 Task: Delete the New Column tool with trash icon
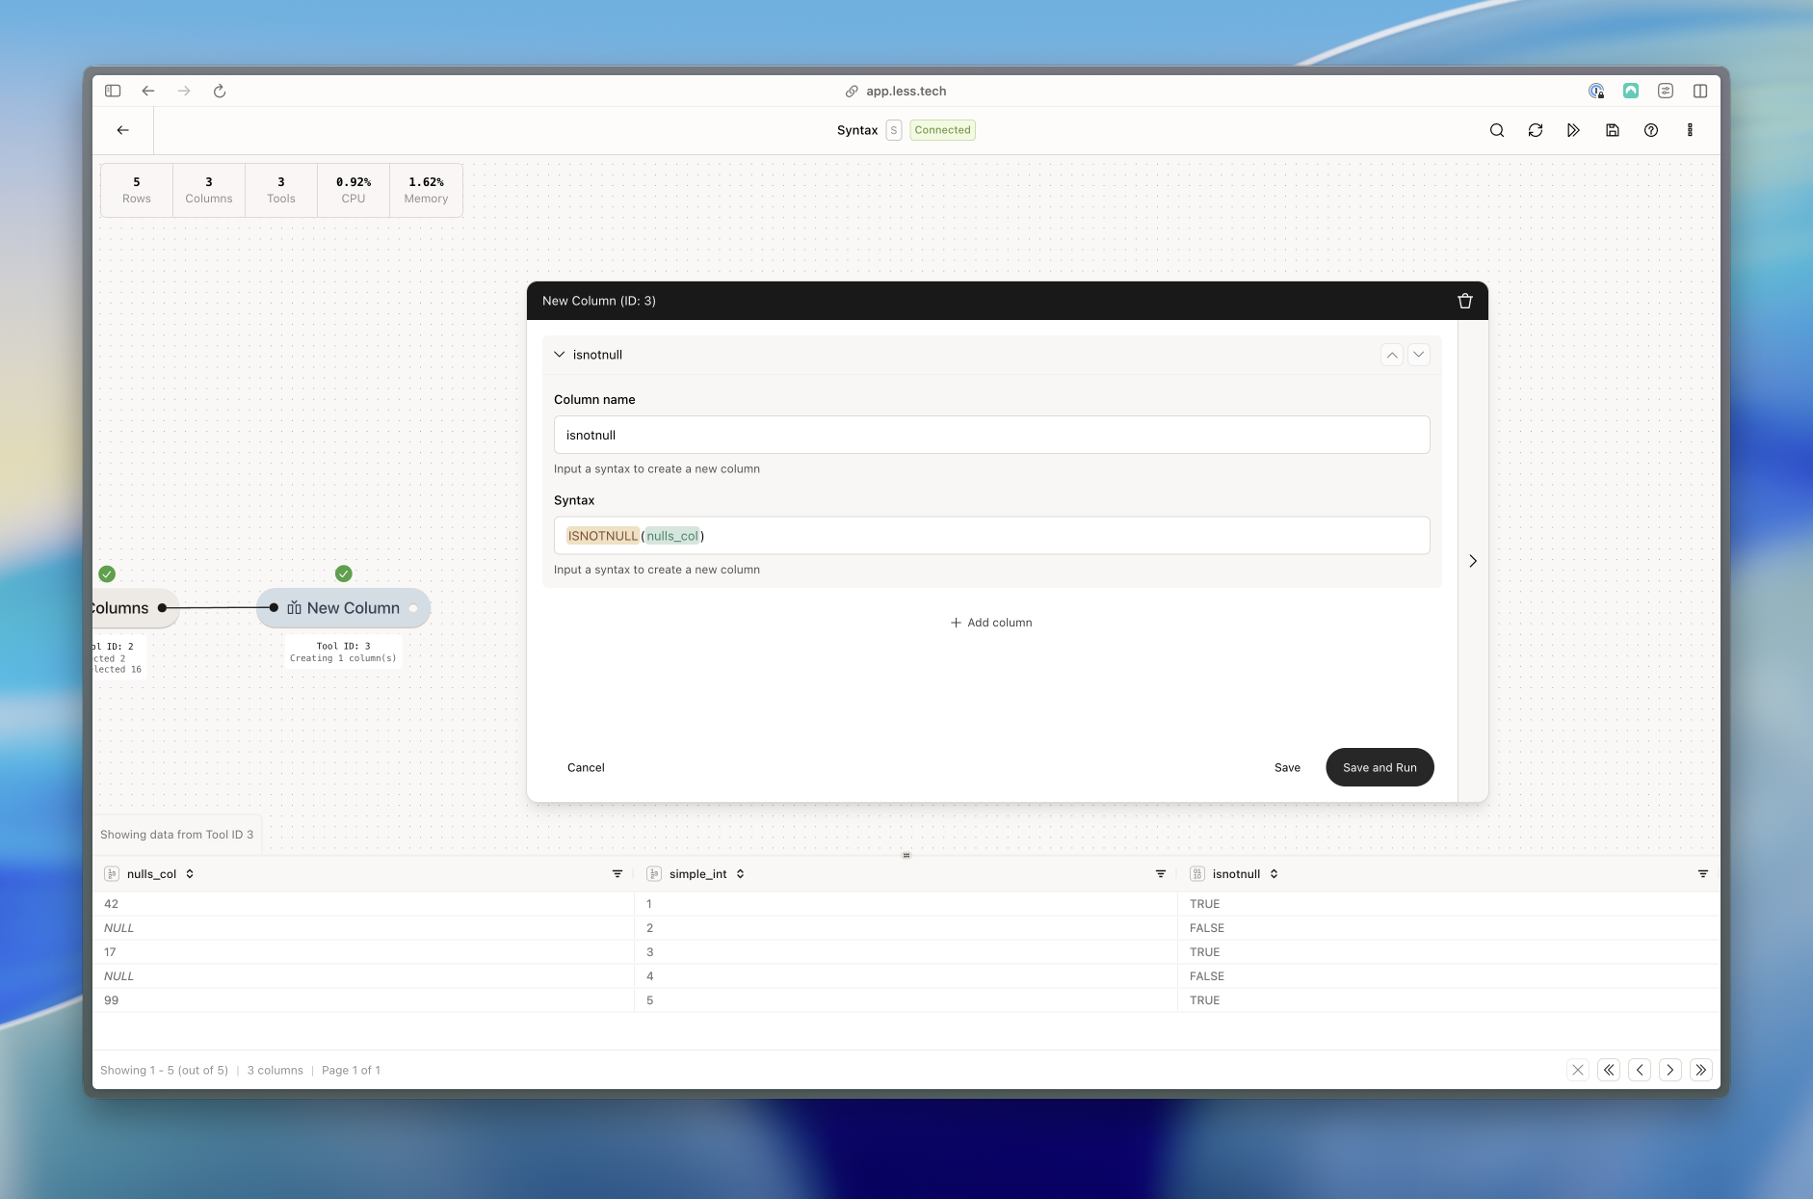pyautogui.click(x=1465, y=301)
